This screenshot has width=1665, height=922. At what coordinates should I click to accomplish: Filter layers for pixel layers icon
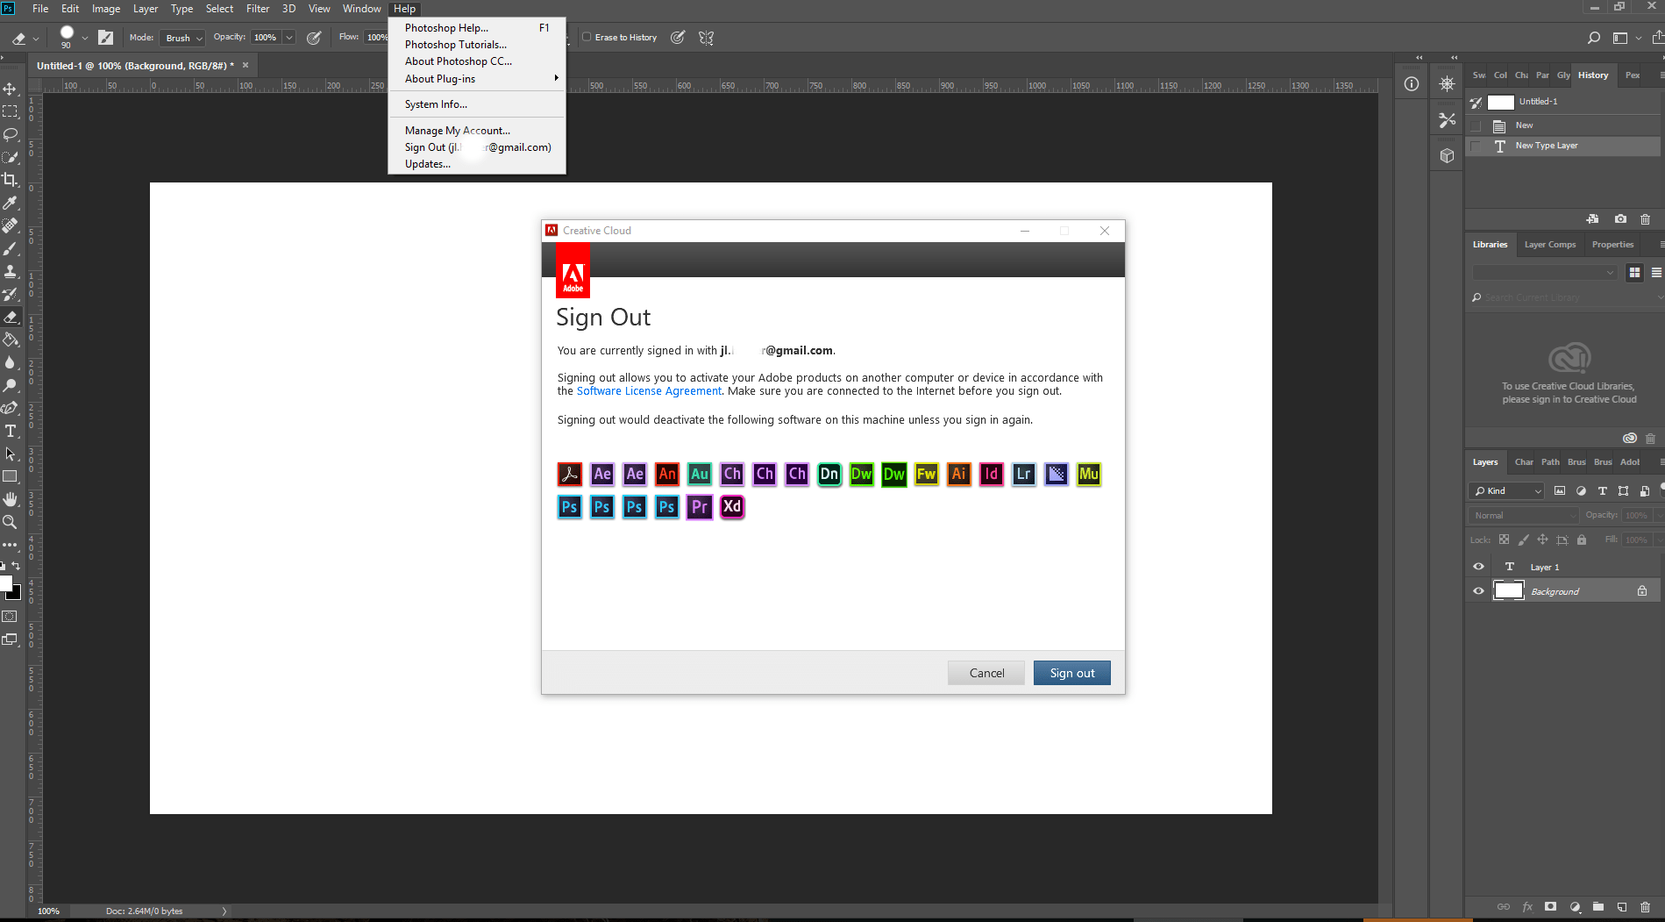[x=1560, y=491]
